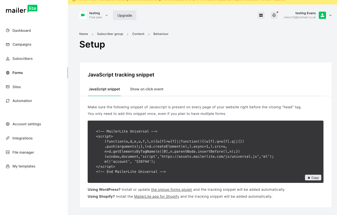
Task: Click the Integrations link icon
Action: [x=8, y=138]
